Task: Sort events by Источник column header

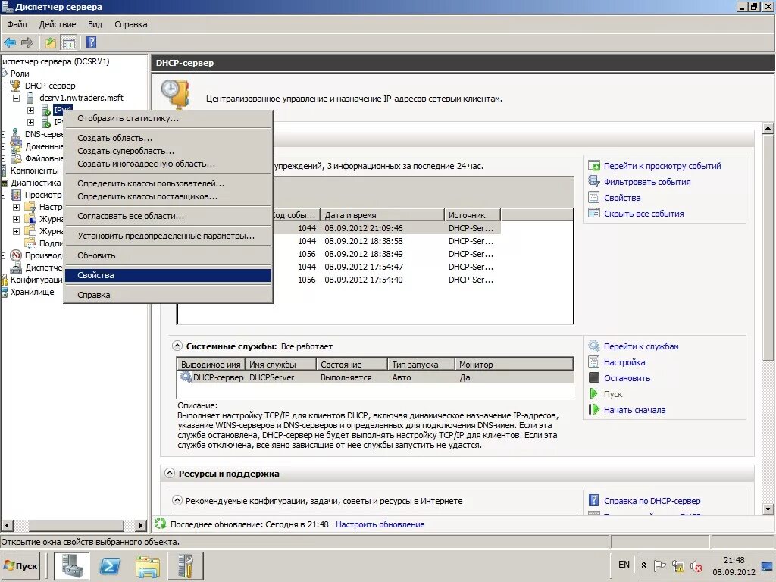Action: [x=472, y=214]
